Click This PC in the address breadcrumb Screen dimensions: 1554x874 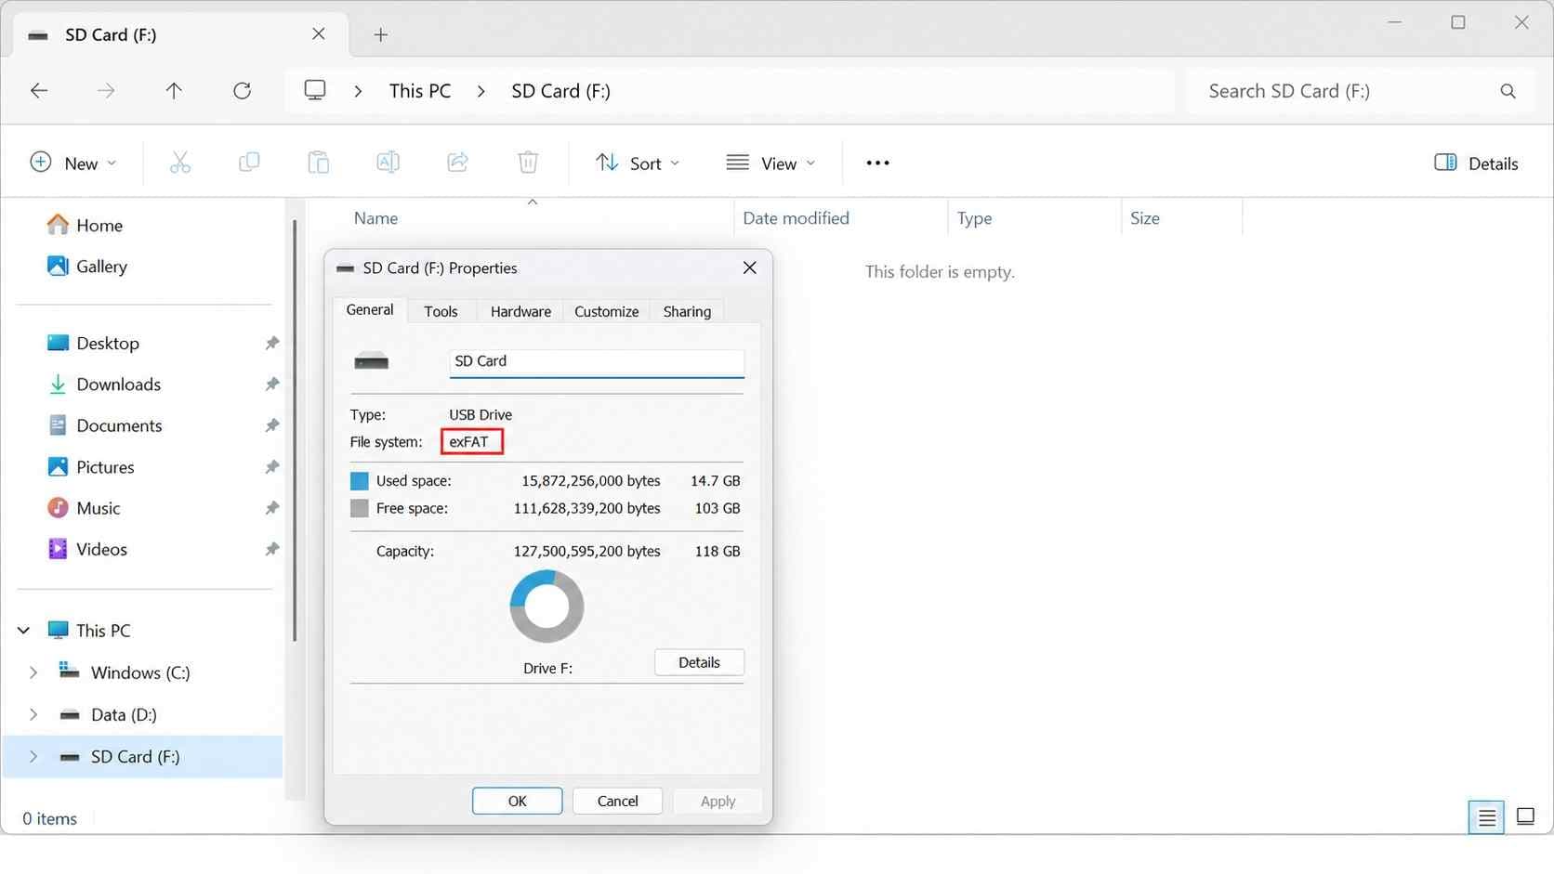[420, 91]
